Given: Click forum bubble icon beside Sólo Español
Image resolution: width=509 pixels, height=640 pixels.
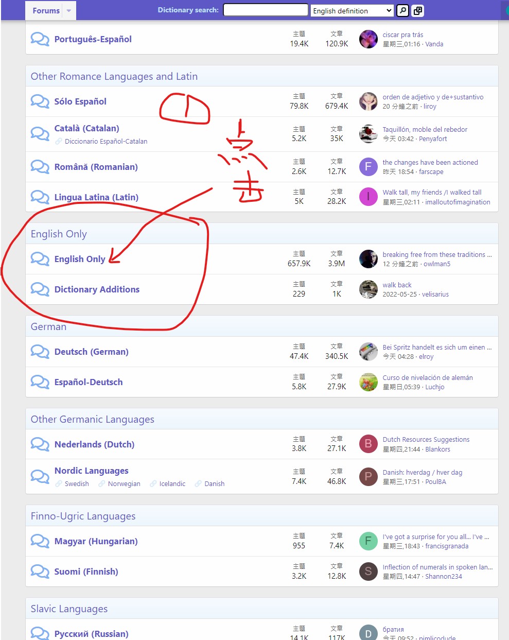Looking at the screenshot, I should coord(40,101).
